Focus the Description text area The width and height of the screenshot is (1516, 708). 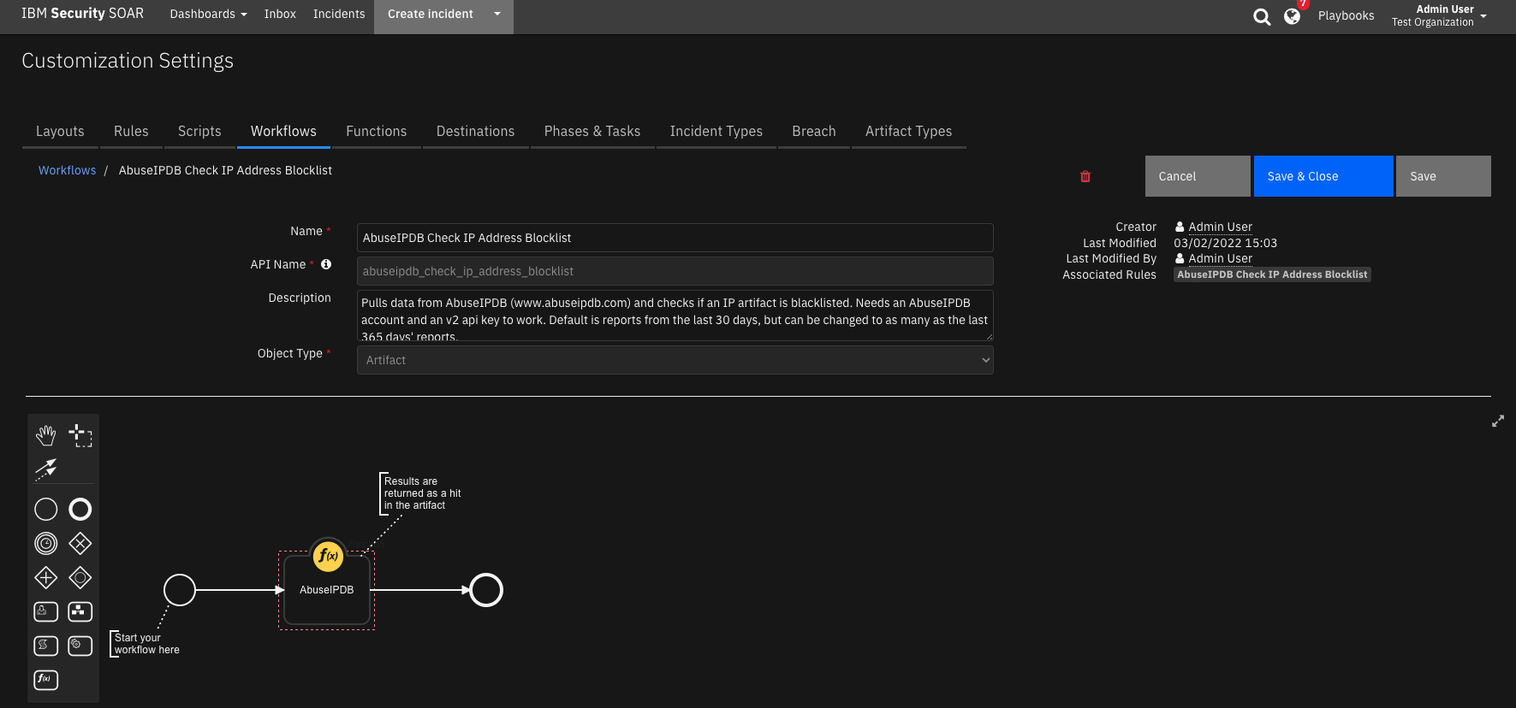[675, 316]
